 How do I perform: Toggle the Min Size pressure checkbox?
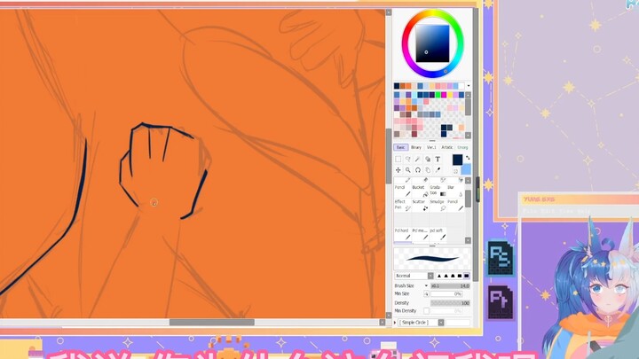tap(426, 294)
